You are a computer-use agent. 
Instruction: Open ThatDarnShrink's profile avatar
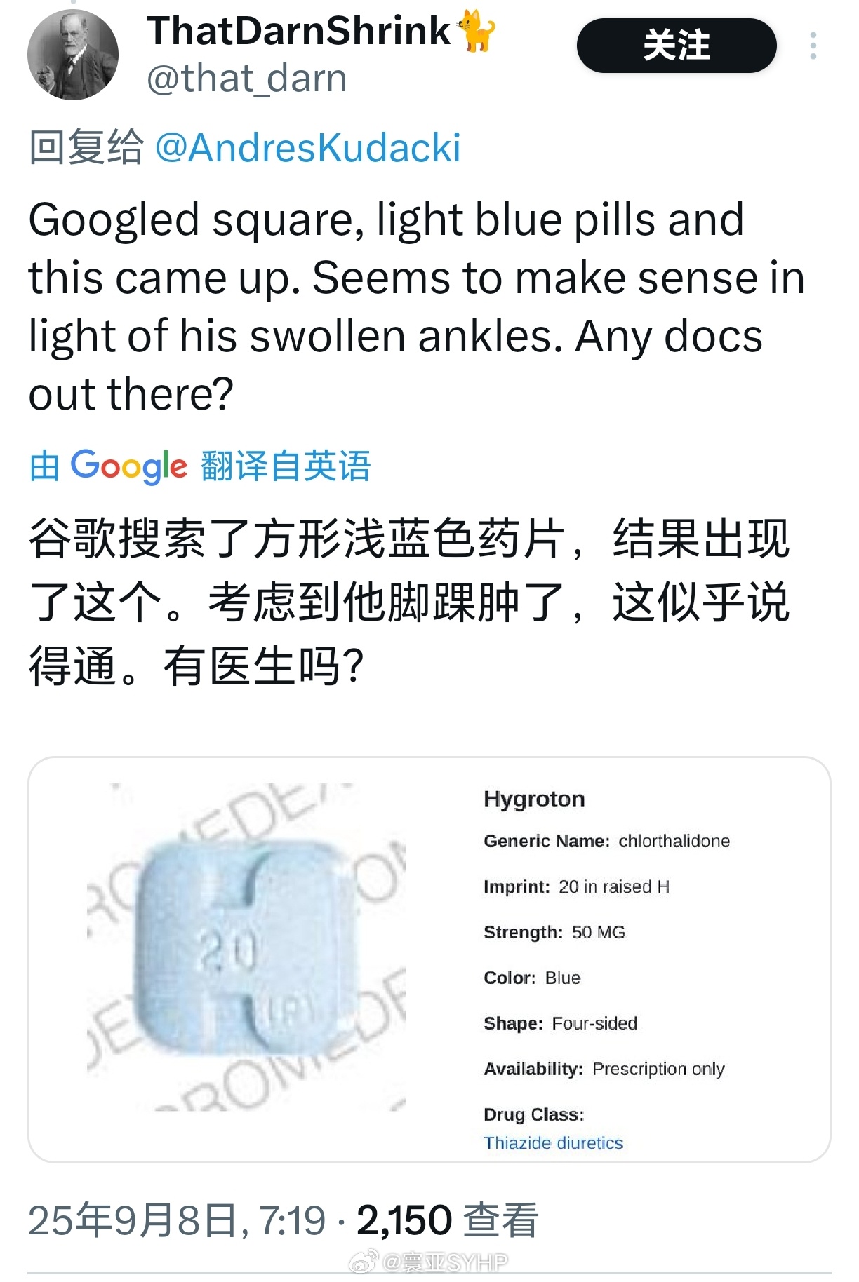pyautogui.click(x=73, y=55)
